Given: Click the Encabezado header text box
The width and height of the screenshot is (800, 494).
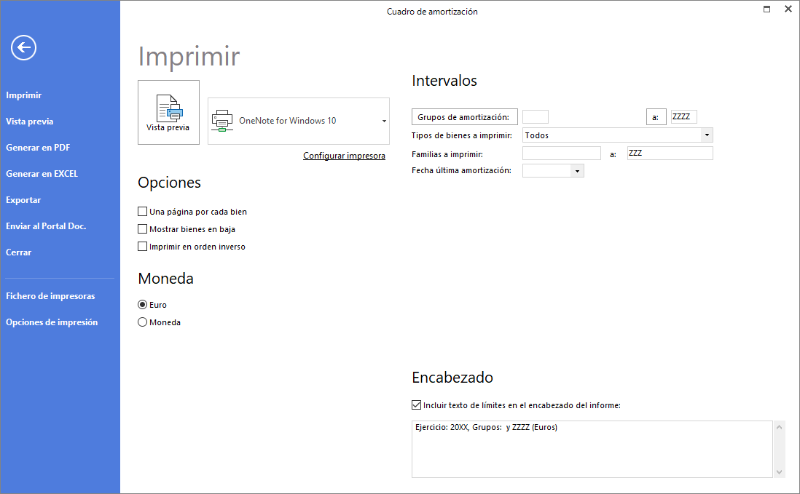Looking at the screenshot, I should click(592, 449).
